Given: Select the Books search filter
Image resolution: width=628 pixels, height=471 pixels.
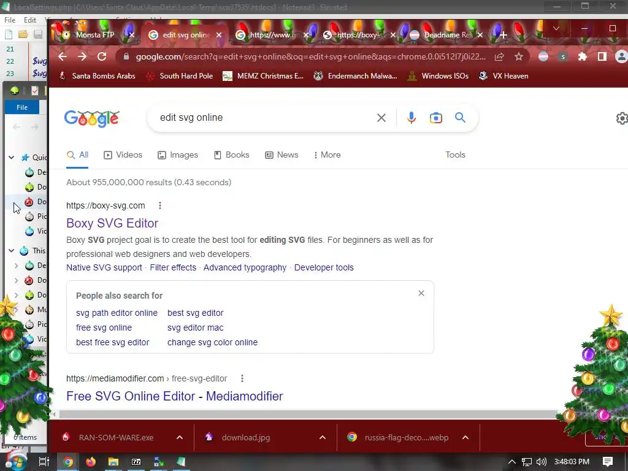Looking at the screenshot, I should click(231, 155).
